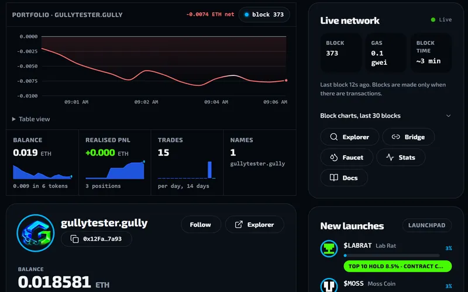Image resolution: width=468 pixels, height=292 pixels.
Task: Follow gullytester.gully
Action: click(x=201, y=224)
